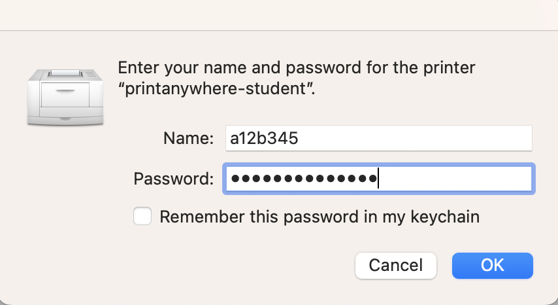Click the printer icon in the dialog
Image resolution: width=558 pixels, height=305 pixels.
coord(65,95)
